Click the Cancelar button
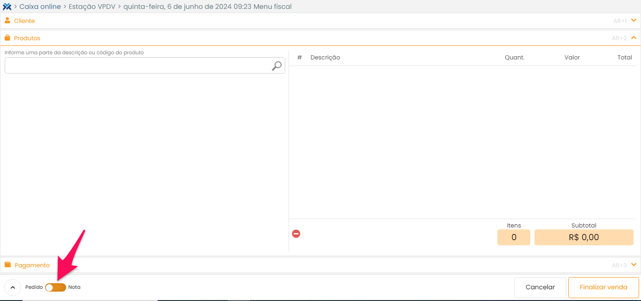Screen dimensions: 641x301 coord(540,287)
